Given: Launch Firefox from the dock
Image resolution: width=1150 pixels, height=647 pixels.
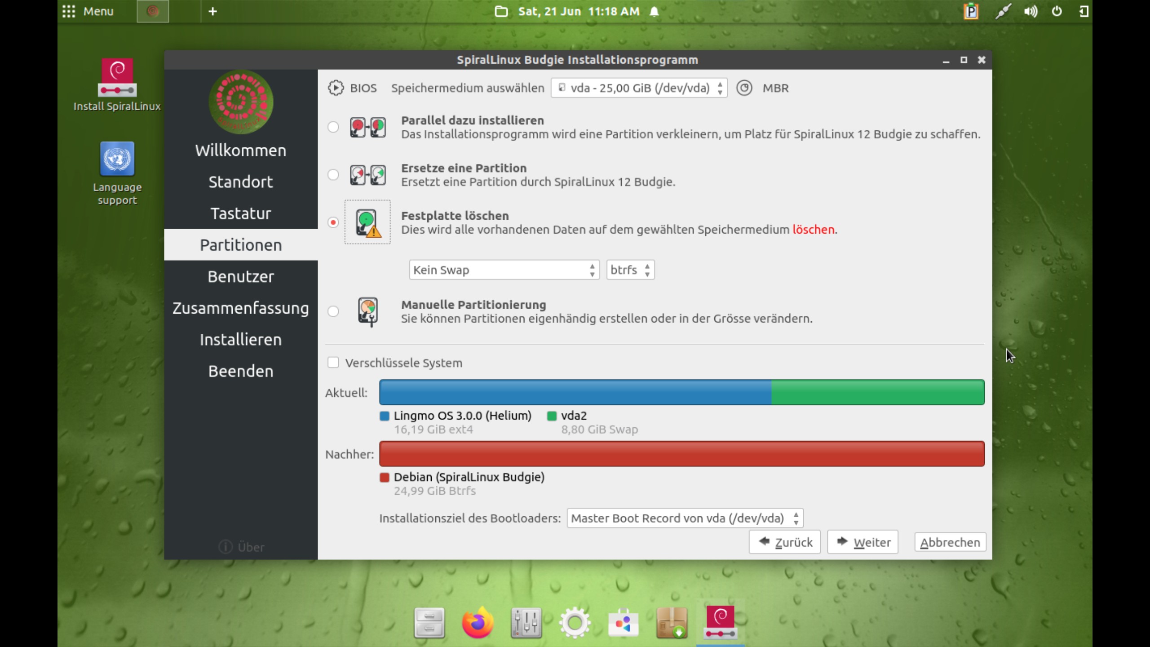Looking at the screenshot, I should [x=478, y=623].
